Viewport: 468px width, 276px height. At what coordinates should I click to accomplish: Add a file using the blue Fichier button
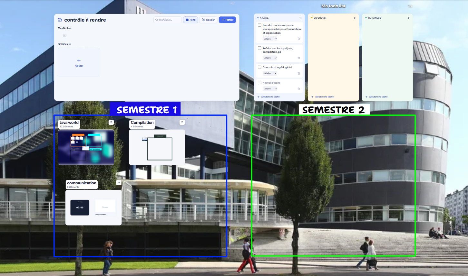[227, 20]
